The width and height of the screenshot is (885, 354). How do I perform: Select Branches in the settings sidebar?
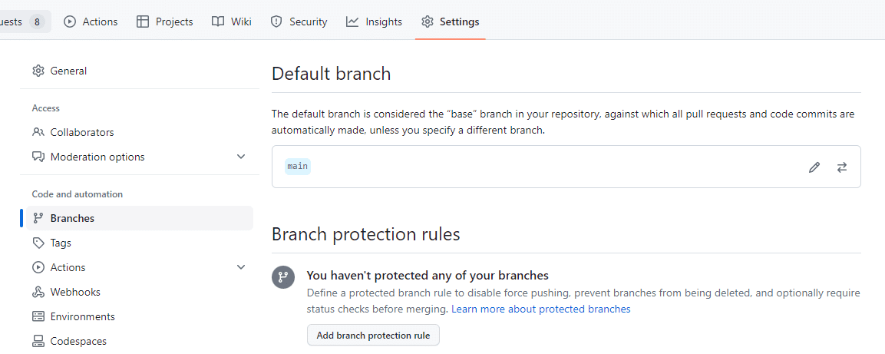[72, 218]
